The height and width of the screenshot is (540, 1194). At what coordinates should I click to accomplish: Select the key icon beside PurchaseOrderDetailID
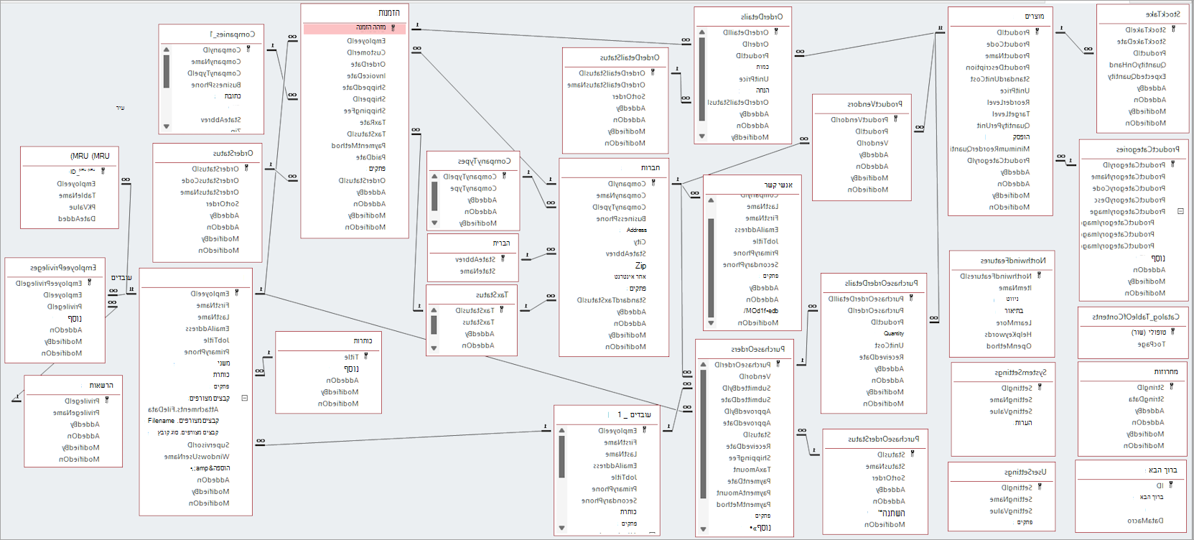tap(911, 299)
